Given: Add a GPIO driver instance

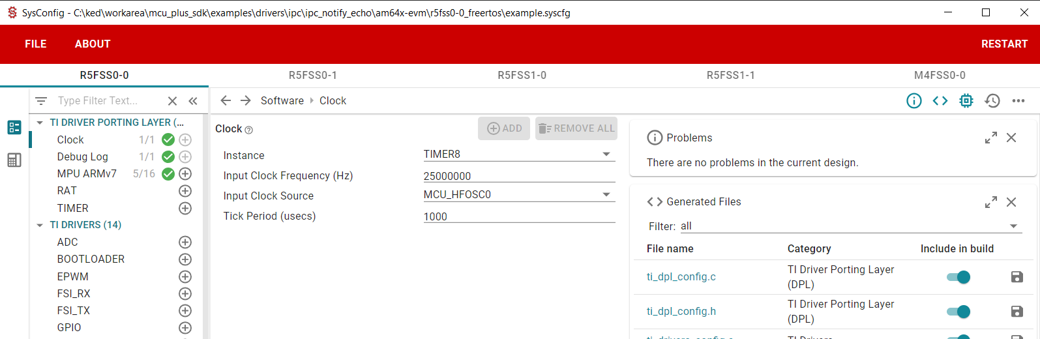Looking at the screenshot, I should pos(185,328).
